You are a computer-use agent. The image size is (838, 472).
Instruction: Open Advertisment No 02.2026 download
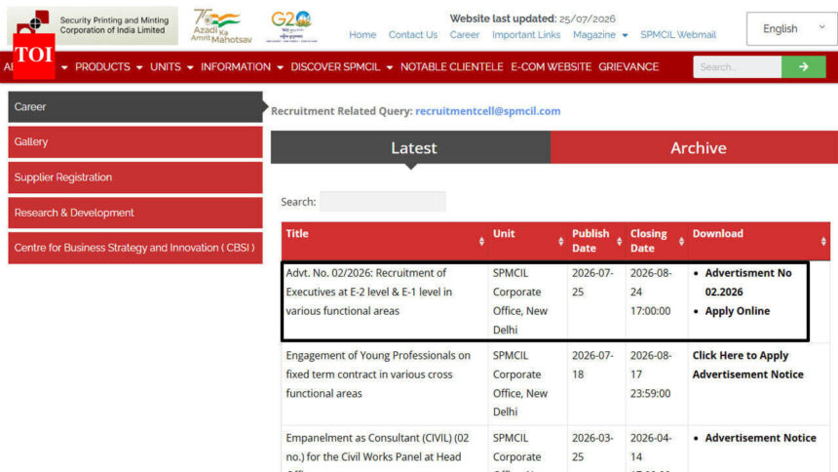pos(748,282)
